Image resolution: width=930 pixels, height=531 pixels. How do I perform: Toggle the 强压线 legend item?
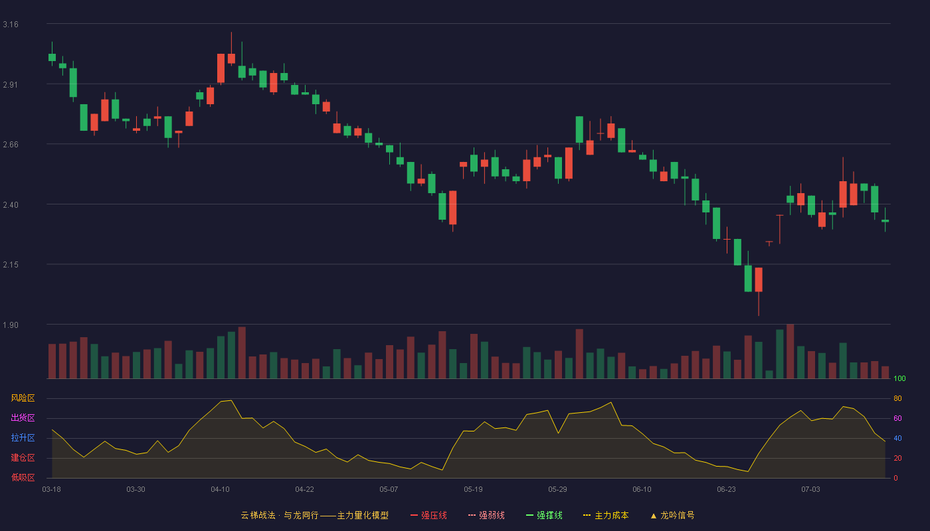428,515
